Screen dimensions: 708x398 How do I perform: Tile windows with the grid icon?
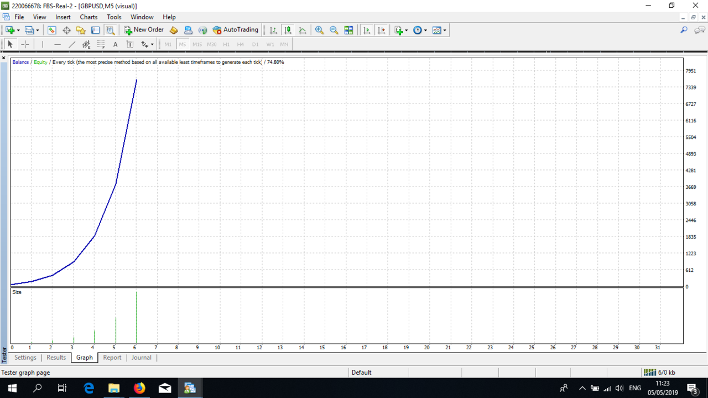pyautogui.click(x=348, y=30)
